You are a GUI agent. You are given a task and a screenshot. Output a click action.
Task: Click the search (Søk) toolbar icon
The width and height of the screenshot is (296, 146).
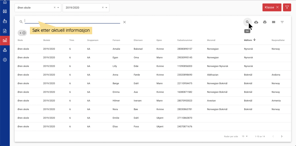tap(247, 22)
